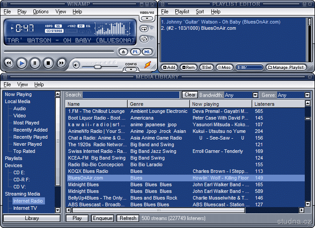Screen dimensions: 315x228
Task: Click Enqueue button
Action: [x=102, y=218]
